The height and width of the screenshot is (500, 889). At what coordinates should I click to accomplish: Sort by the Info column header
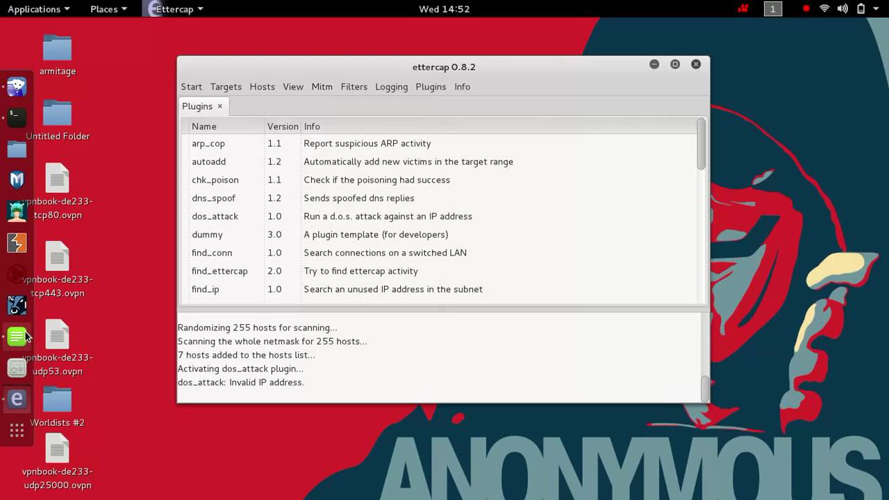(x=499, y=126)
